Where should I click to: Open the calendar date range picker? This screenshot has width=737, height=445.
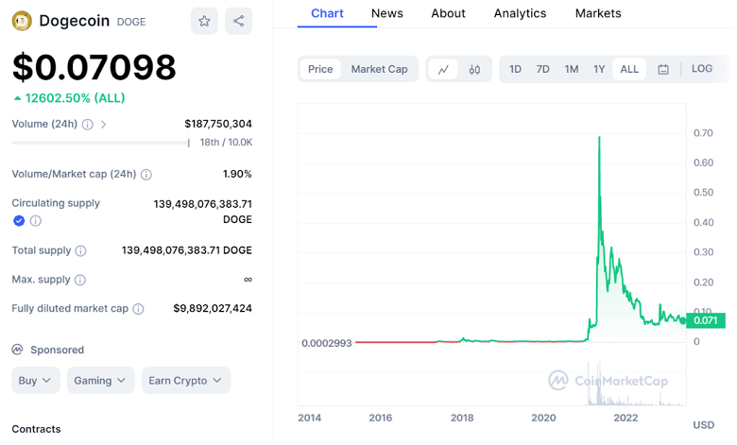663,69
